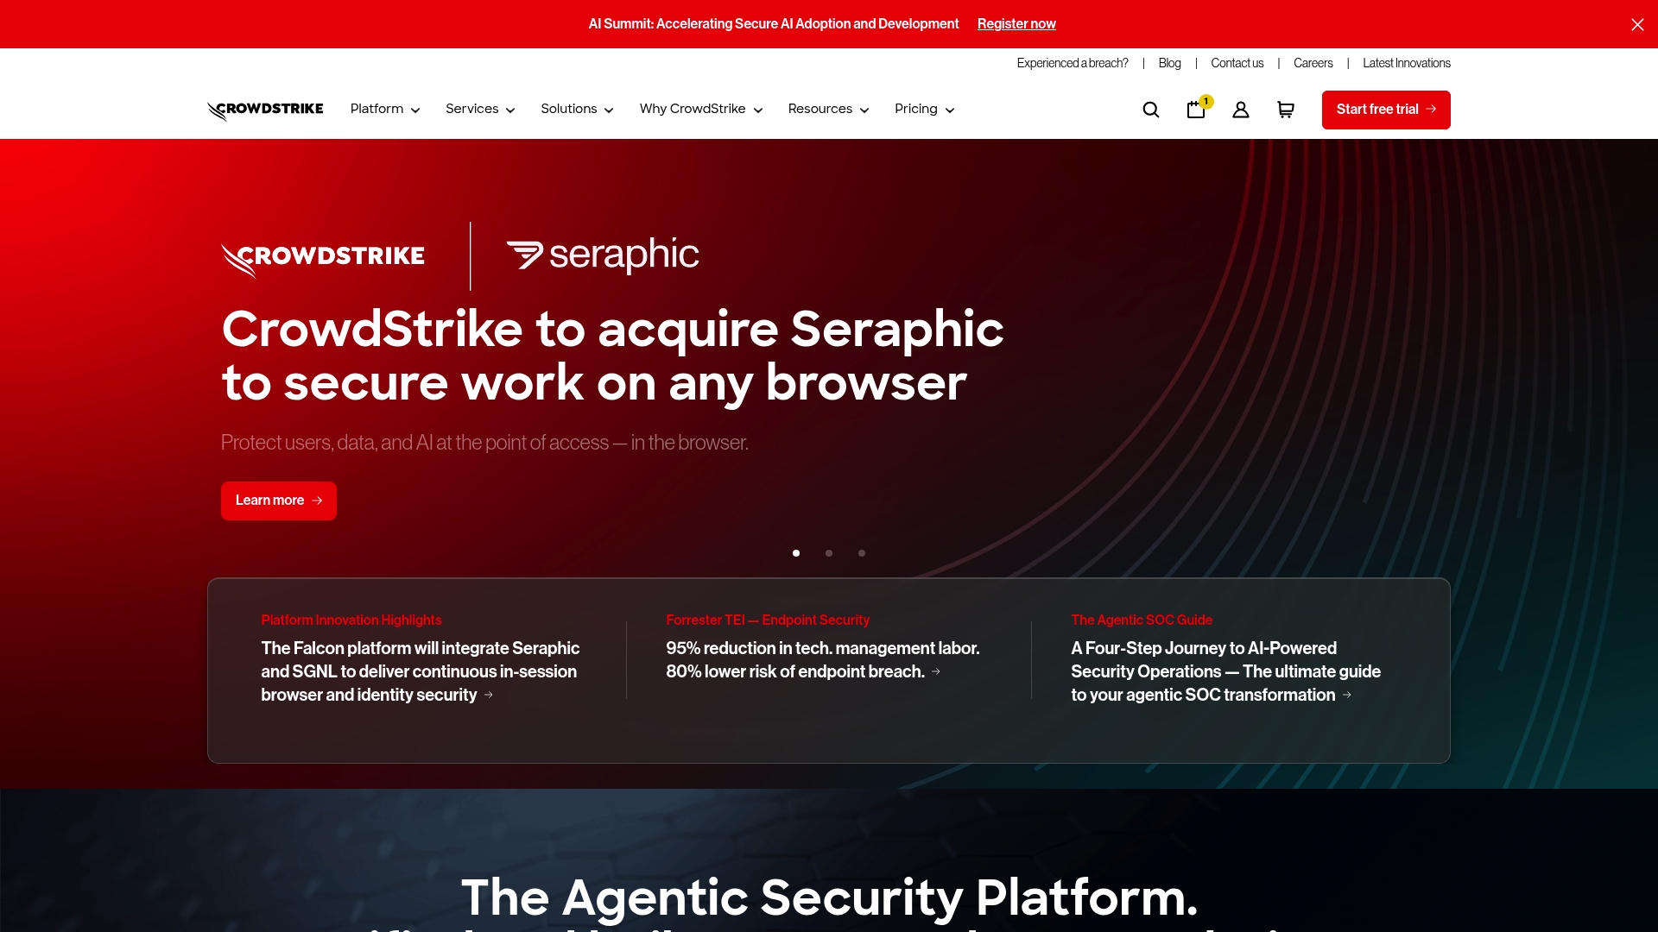Open the user account icon
The image size is (1658, 932).
1240,110
